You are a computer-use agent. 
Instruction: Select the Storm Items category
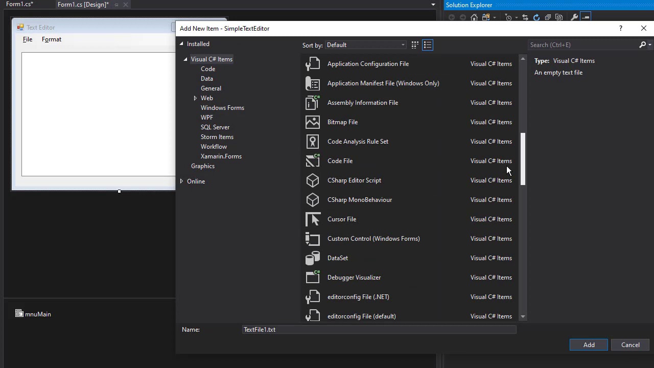[217, 137]
